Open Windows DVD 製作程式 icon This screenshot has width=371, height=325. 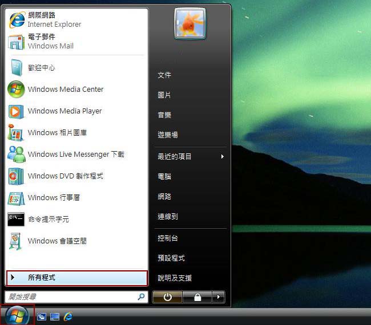click(16, 176)
